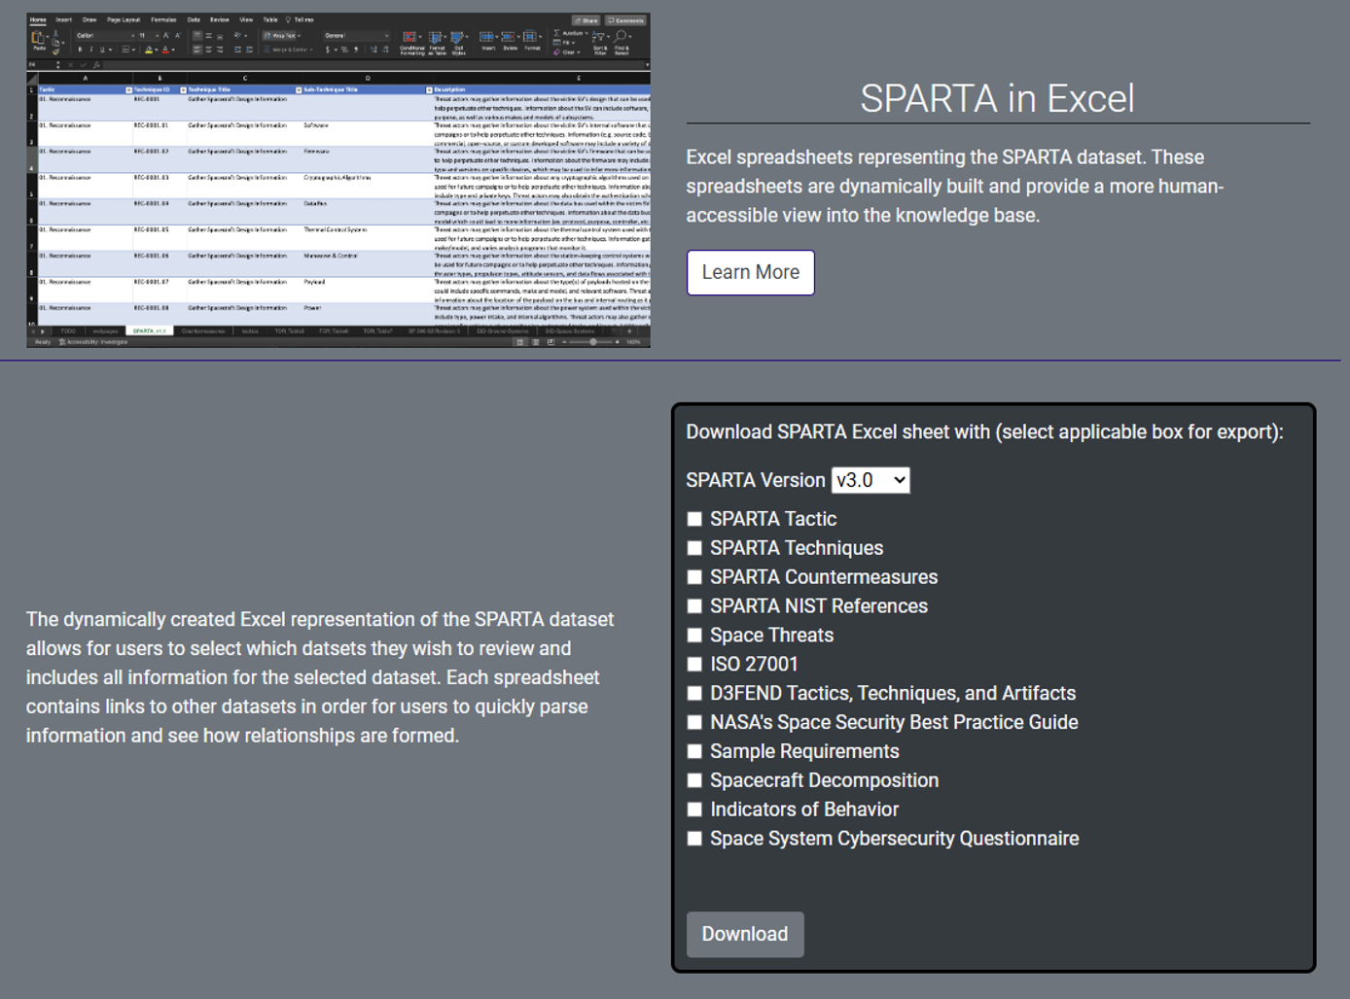The width and height of the screenshot is (1350, 999).
Task: Tick Space System Cybersecurity Questionnaire checkbox
Action: tap(694, 839)
